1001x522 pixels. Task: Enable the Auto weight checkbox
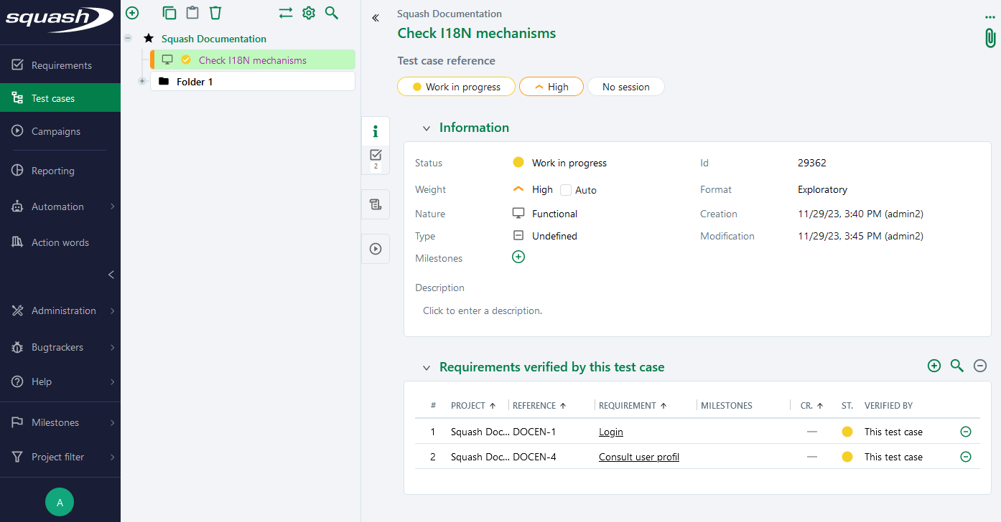566,190
